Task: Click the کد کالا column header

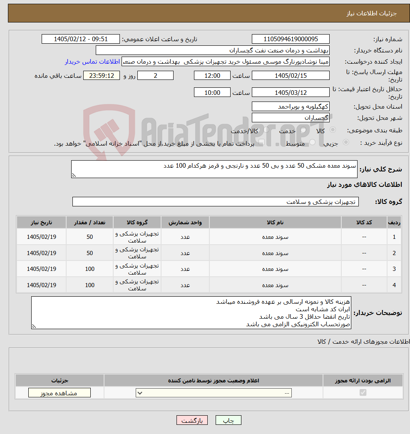Action: pos(364,223)
